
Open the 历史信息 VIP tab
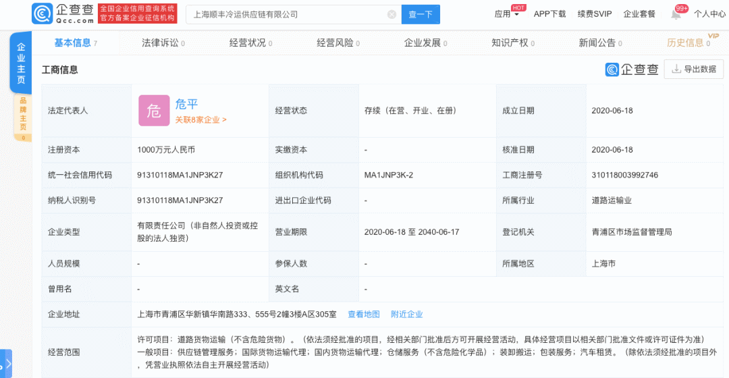pos(689,43)
